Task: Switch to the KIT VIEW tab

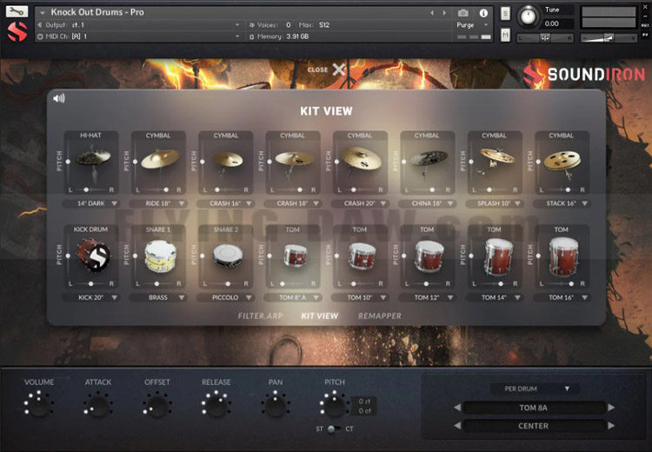Action: pos(319,316)
